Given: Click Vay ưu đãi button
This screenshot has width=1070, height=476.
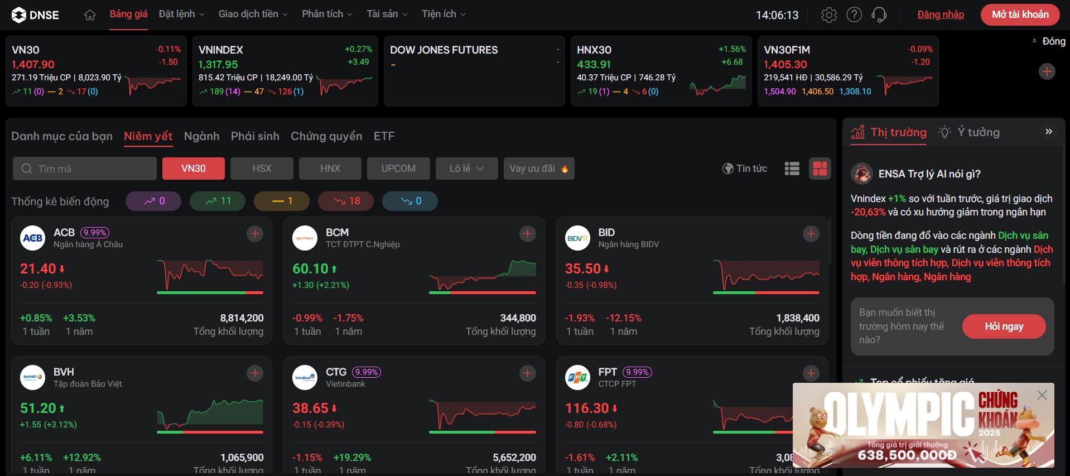Looking at the screenshot, I should coord(539,169).
